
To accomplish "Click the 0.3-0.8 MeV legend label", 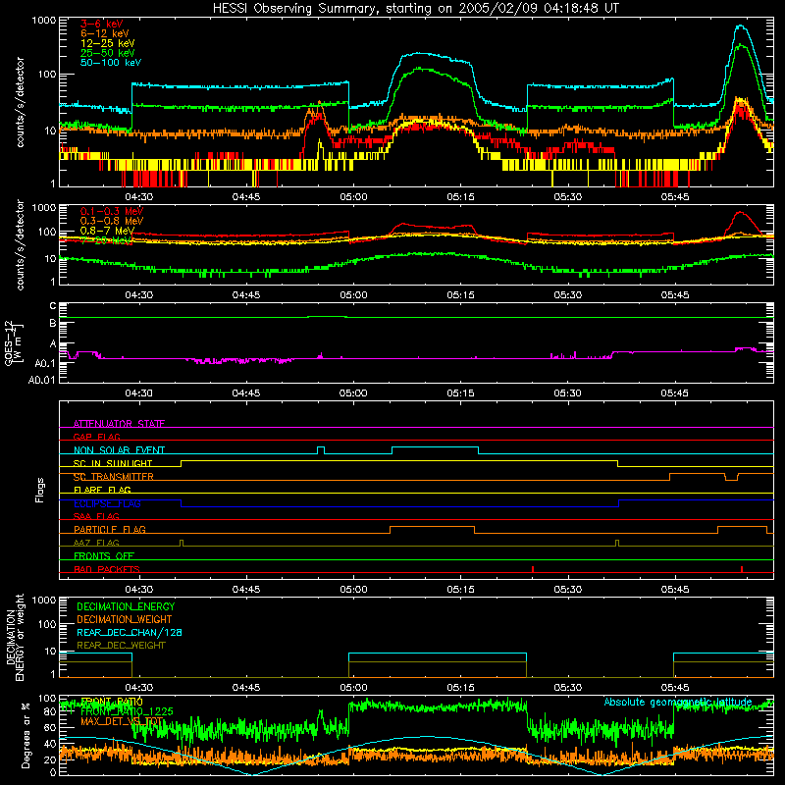I will [112, 221].
